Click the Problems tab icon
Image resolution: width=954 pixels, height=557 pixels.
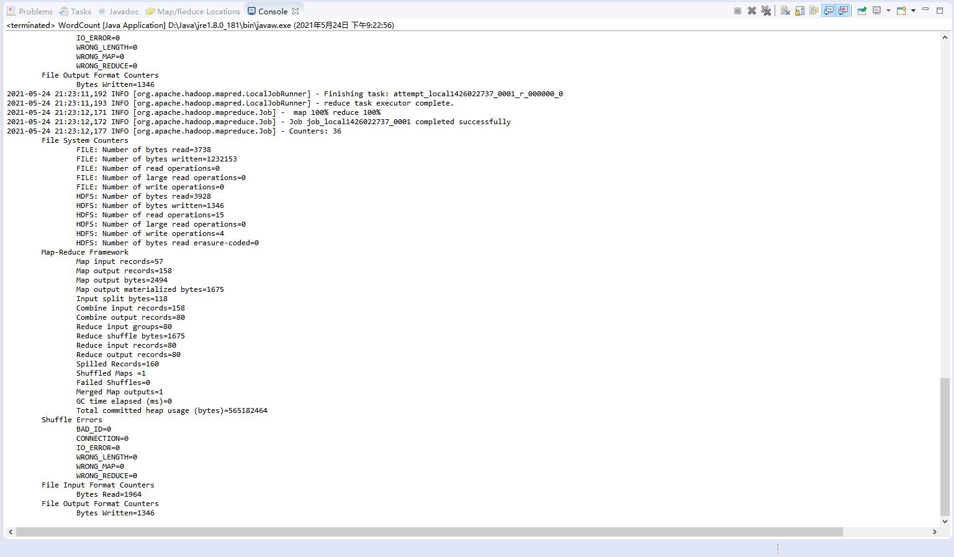11,11
